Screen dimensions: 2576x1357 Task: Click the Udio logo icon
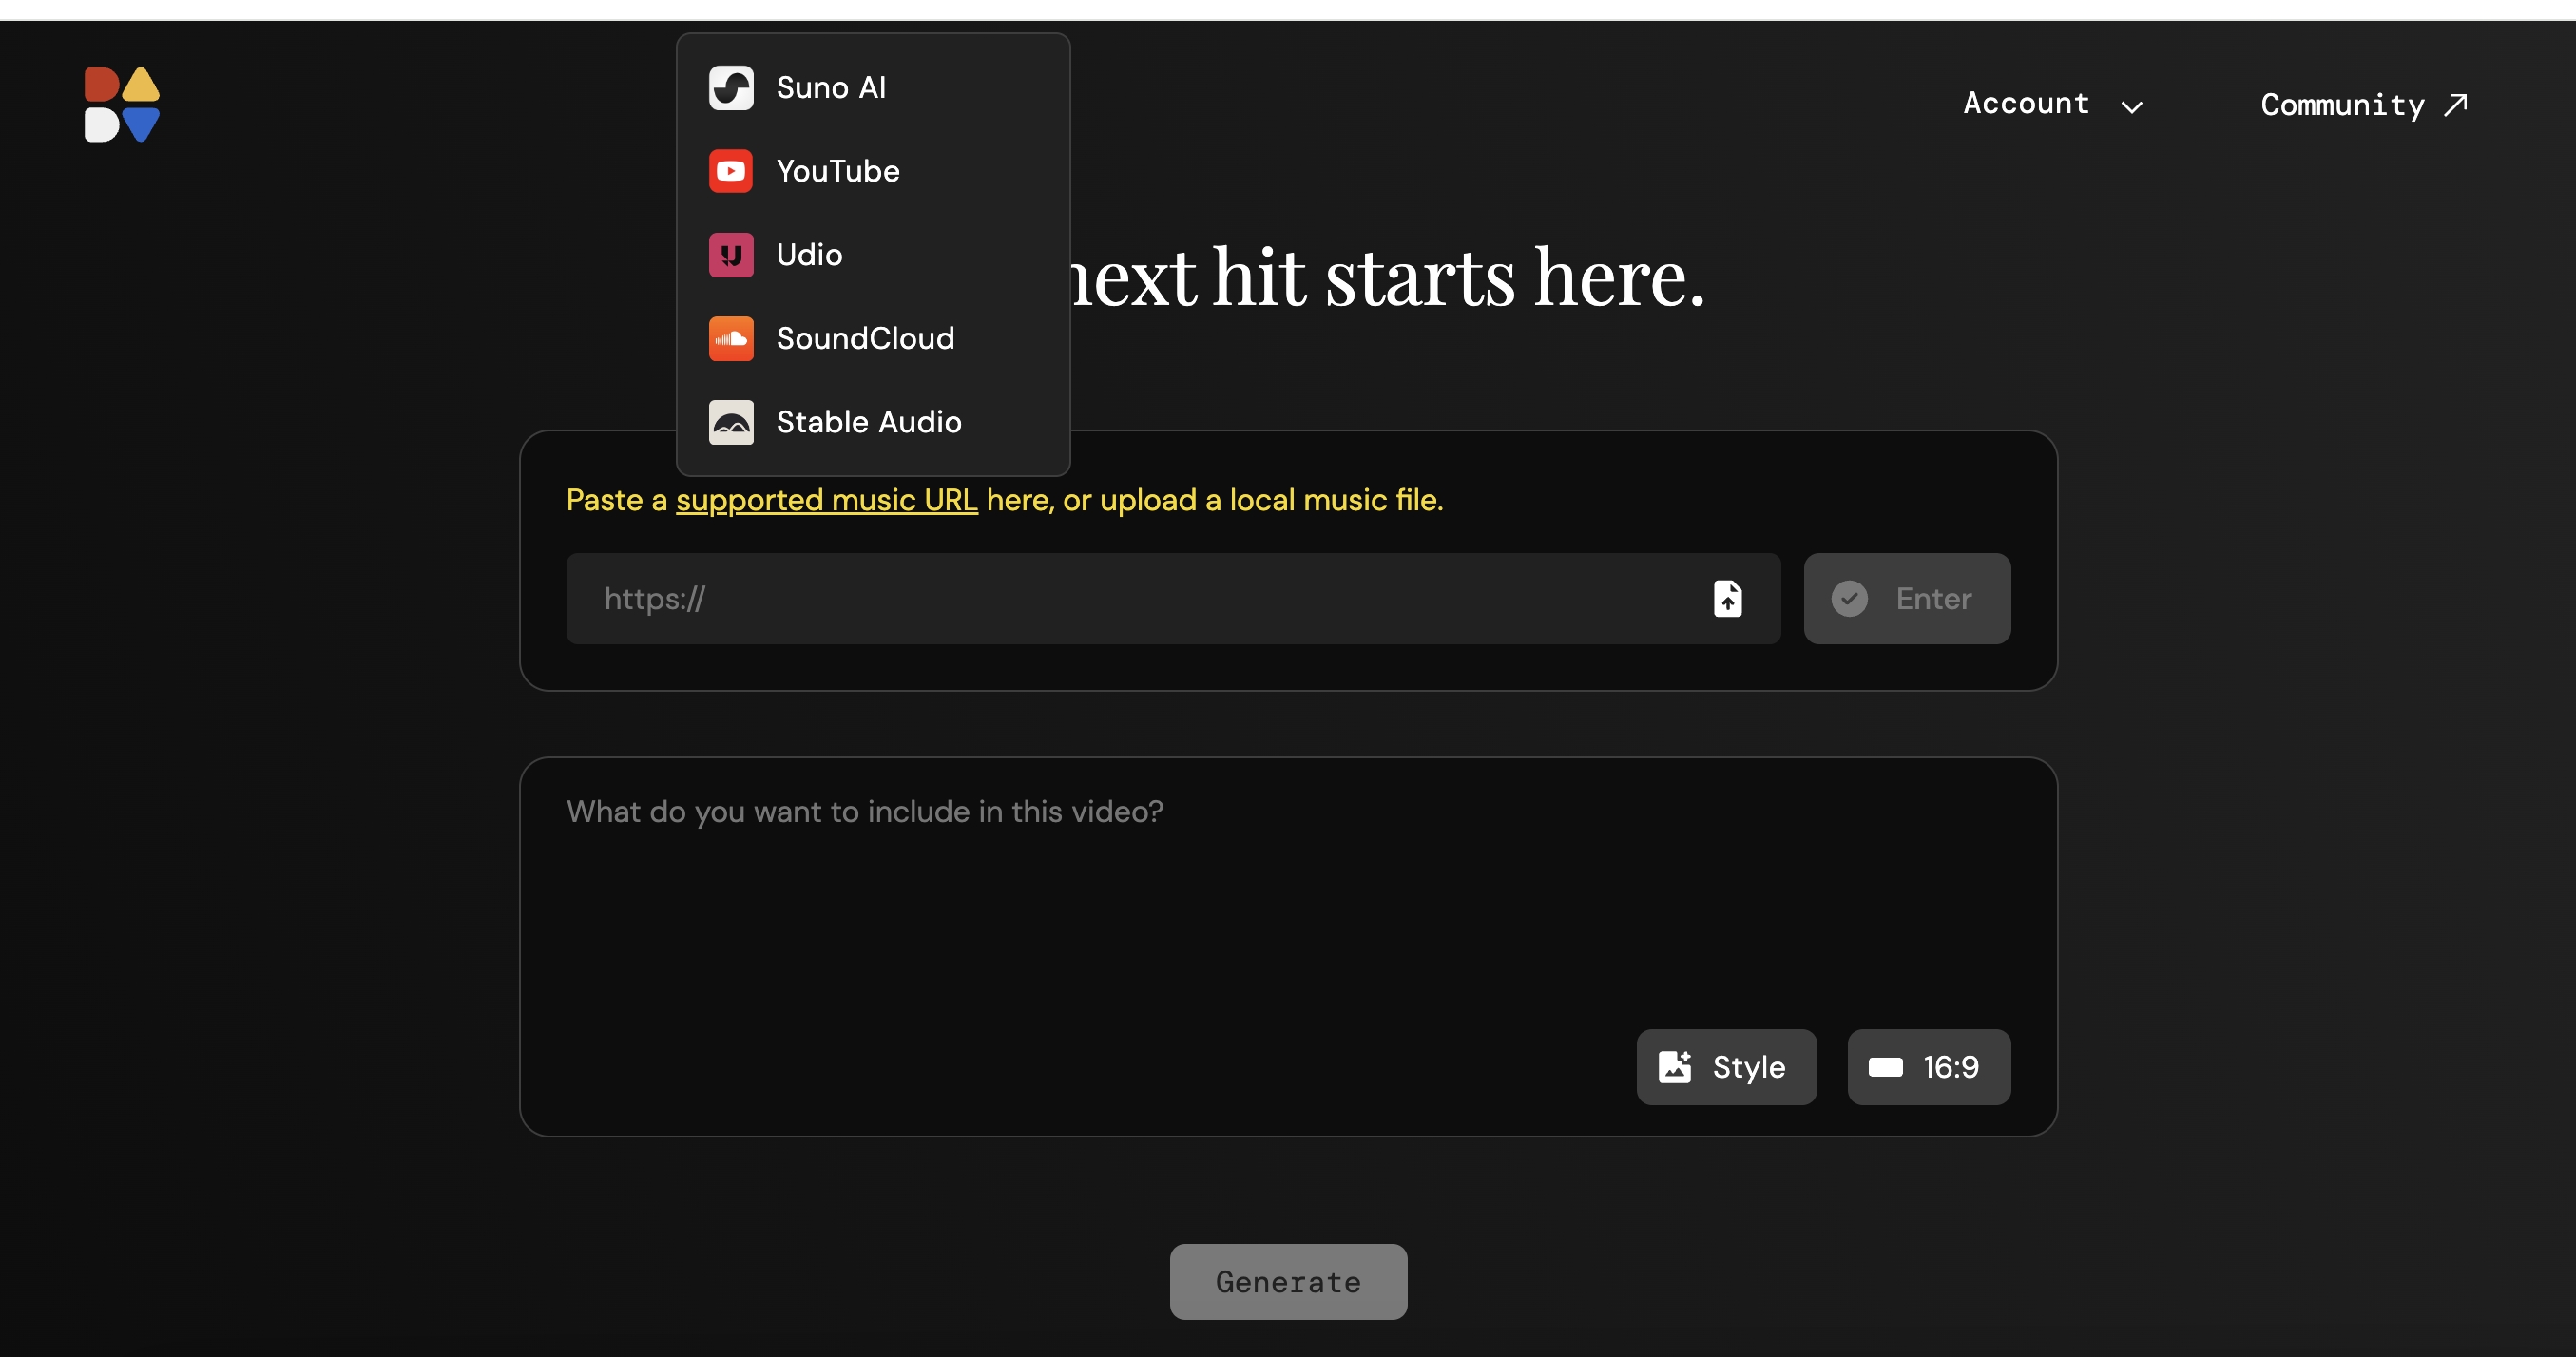coord(731,255)
